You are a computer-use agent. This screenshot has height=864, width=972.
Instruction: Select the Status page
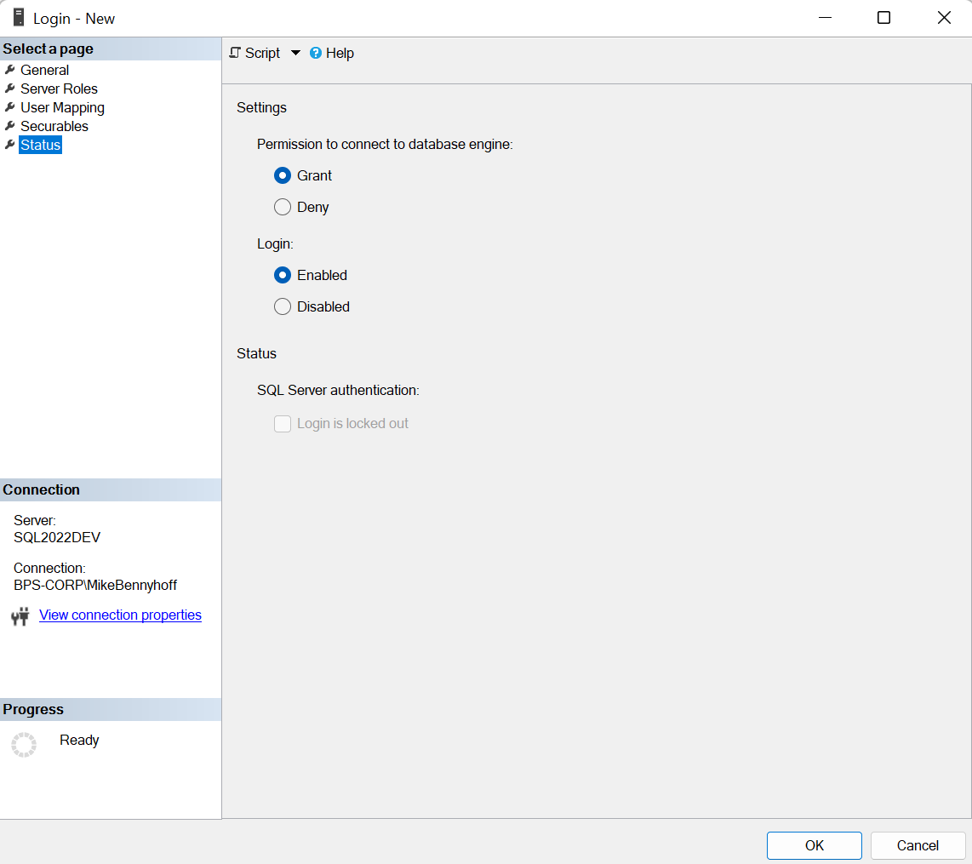coord(40,145)
